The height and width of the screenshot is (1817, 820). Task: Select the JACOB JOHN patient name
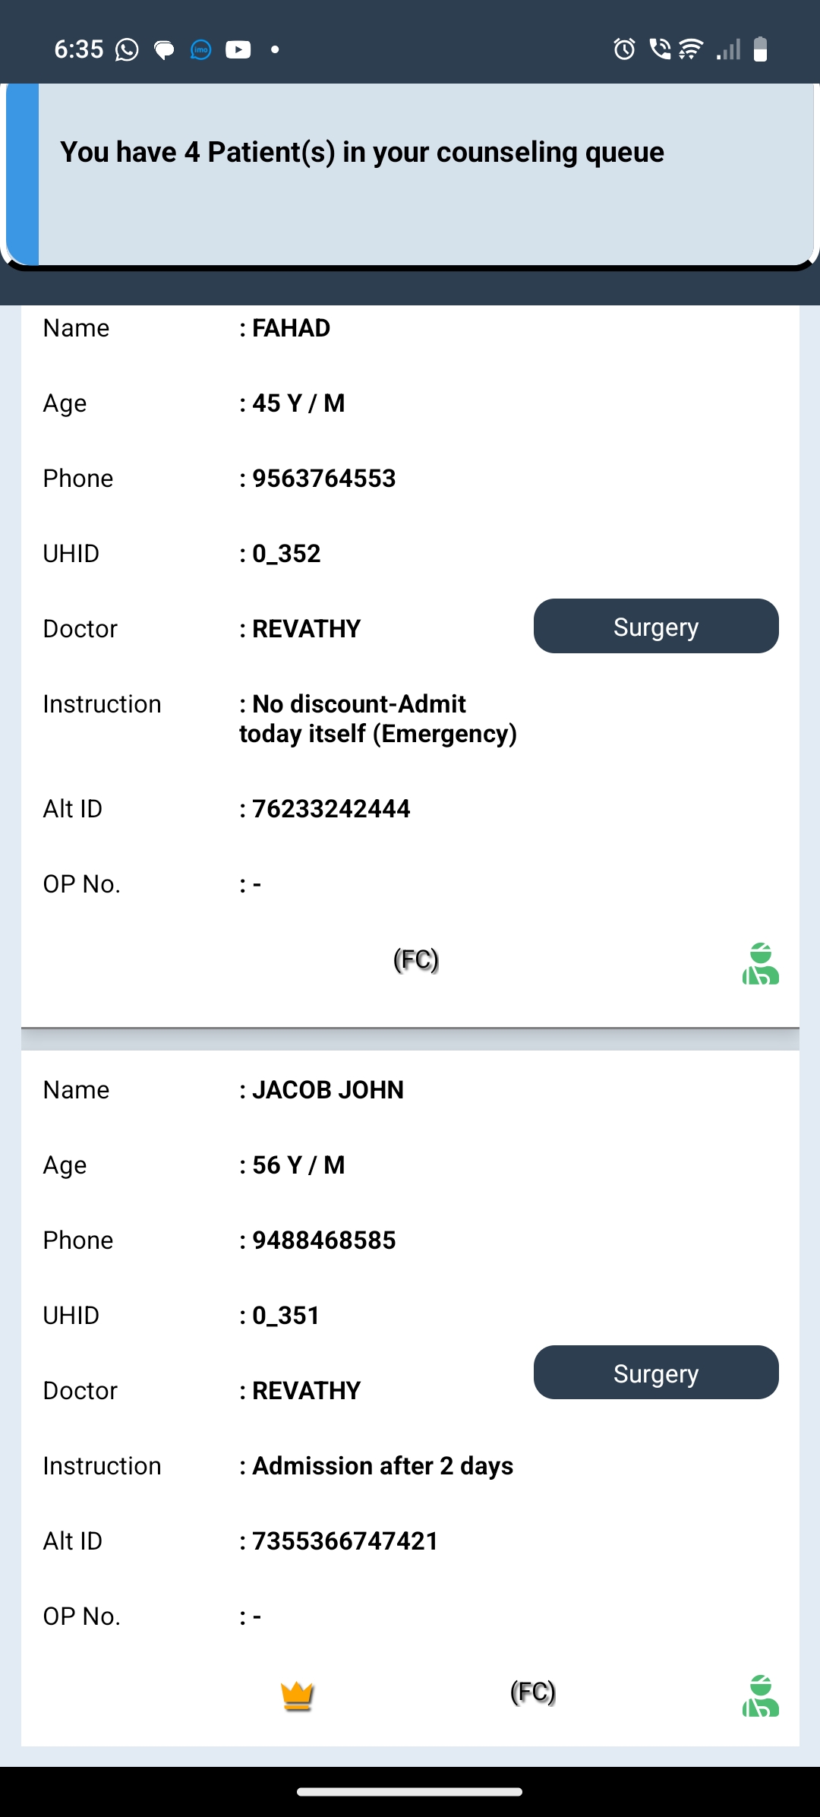pos(327,1090)
